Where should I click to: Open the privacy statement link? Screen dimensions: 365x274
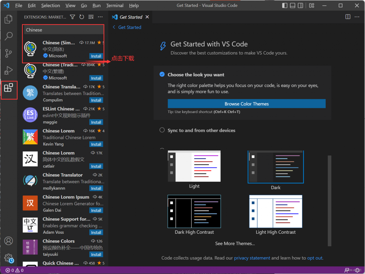click(x=252, y=258)
